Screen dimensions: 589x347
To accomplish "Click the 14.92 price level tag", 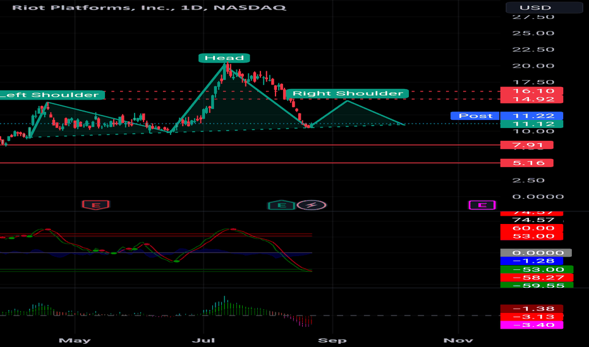I will click(x=531, y=100).
